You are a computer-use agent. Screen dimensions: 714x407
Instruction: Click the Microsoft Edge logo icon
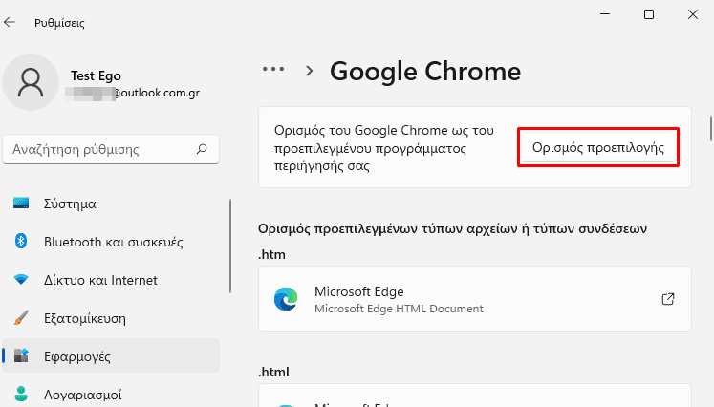click(x=286, y=299)
